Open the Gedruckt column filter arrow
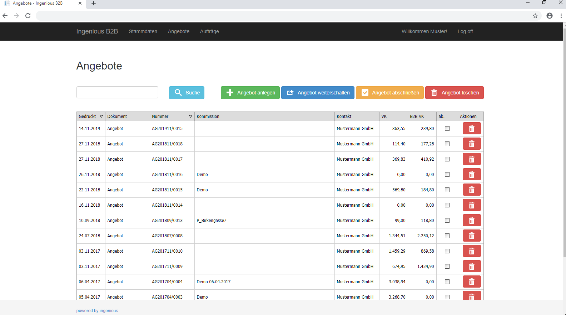This screenshot has height=315, width=566. pyautogui.click(x=101, y=117)
